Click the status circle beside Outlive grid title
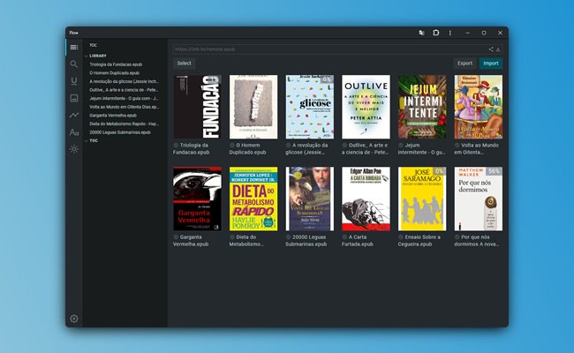 coord(344,146)
